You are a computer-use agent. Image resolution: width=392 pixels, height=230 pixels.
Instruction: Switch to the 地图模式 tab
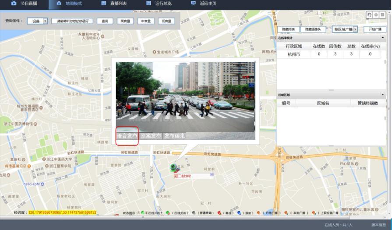click(69, 4)
